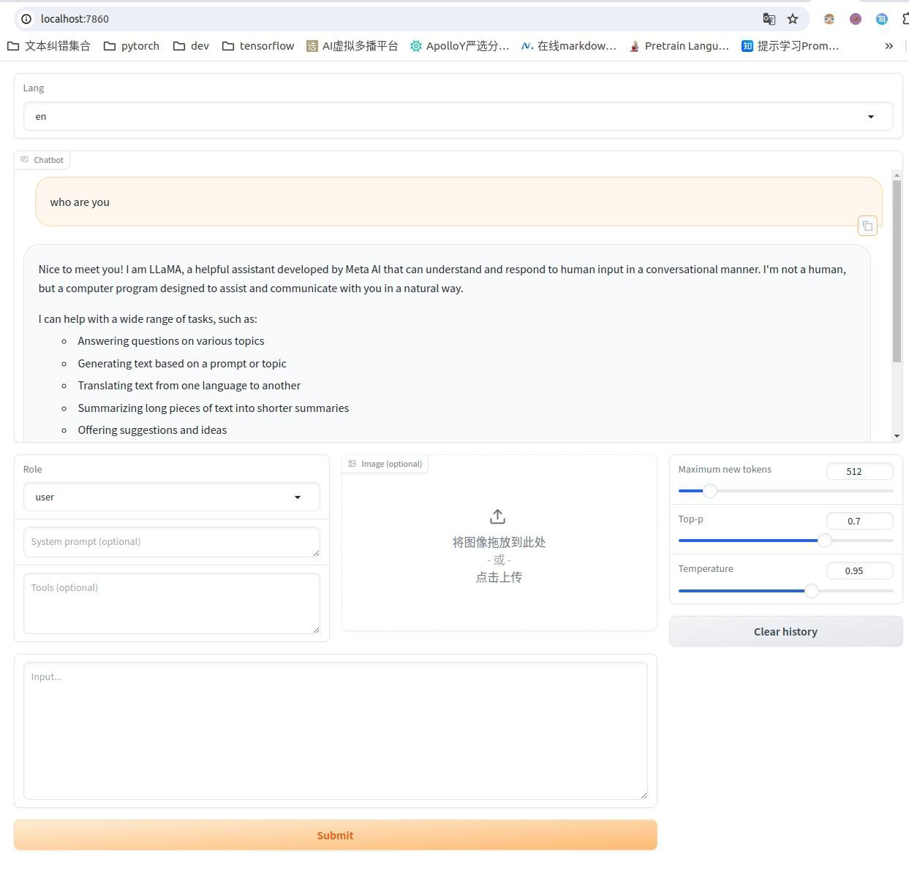The height and width of the screenshot is (870, 909).
Task: Click the Maximum new tokens value field 512
Action: pyautogui.click(x=860, y=471)
